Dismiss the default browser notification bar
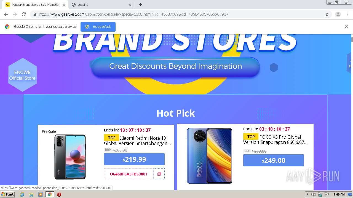The image size is (353, 198). tap(346, 27)
